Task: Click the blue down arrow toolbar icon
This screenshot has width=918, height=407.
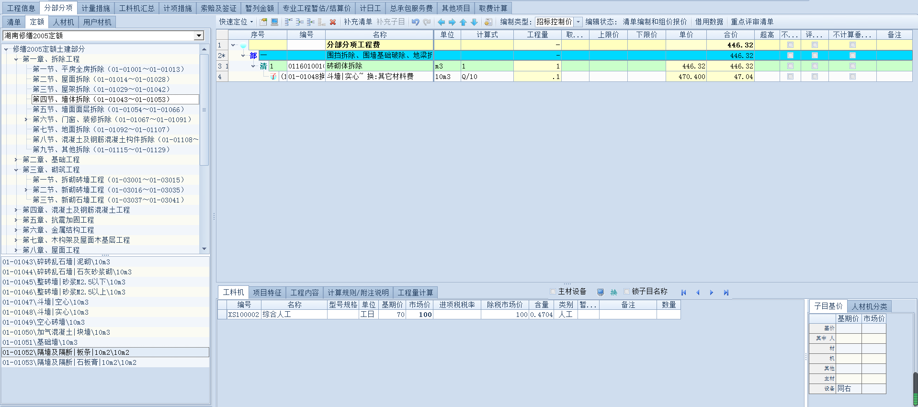Action: (x=474, y=22)
